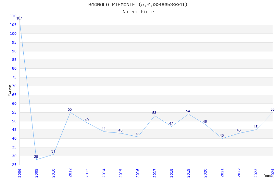Click the data label 40 for year 2021
The height and width of the screenshot is (179, 276).
coord(222,135)
